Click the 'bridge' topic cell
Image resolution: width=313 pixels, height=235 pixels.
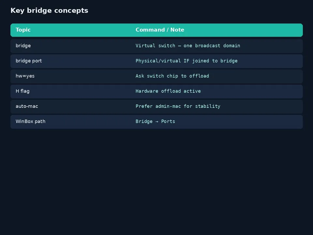(x=23, y=46)
